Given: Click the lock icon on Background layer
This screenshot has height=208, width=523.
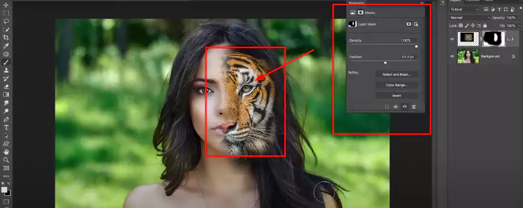Looking at the screenshot, I should click(514, 56).
